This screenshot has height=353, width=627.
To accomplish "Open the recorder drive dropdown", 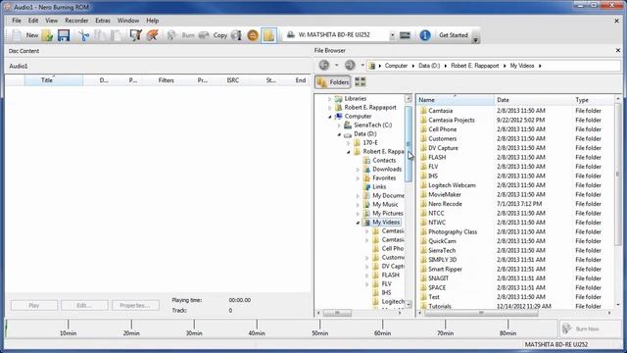I will point(392,35).
